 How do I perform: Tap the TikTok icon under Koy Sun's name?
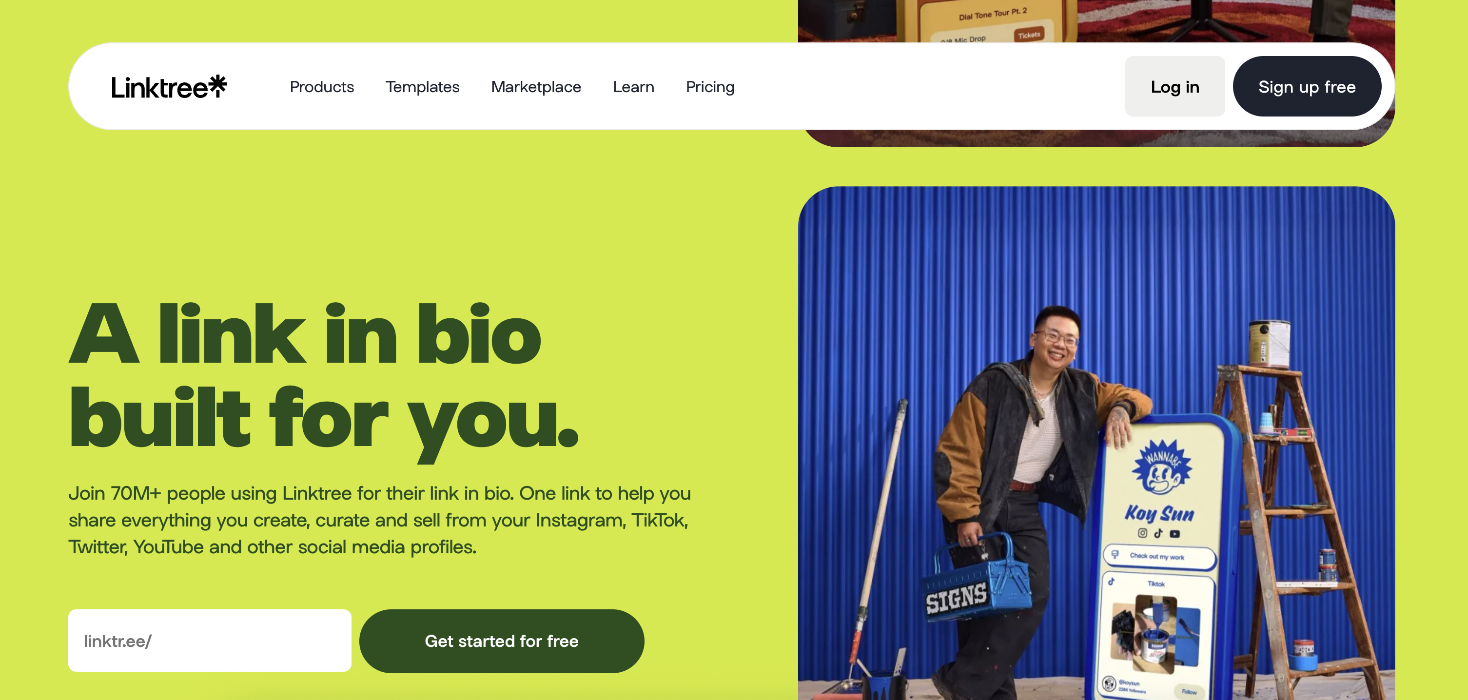pyautogui.click(x=1158, y=533)
